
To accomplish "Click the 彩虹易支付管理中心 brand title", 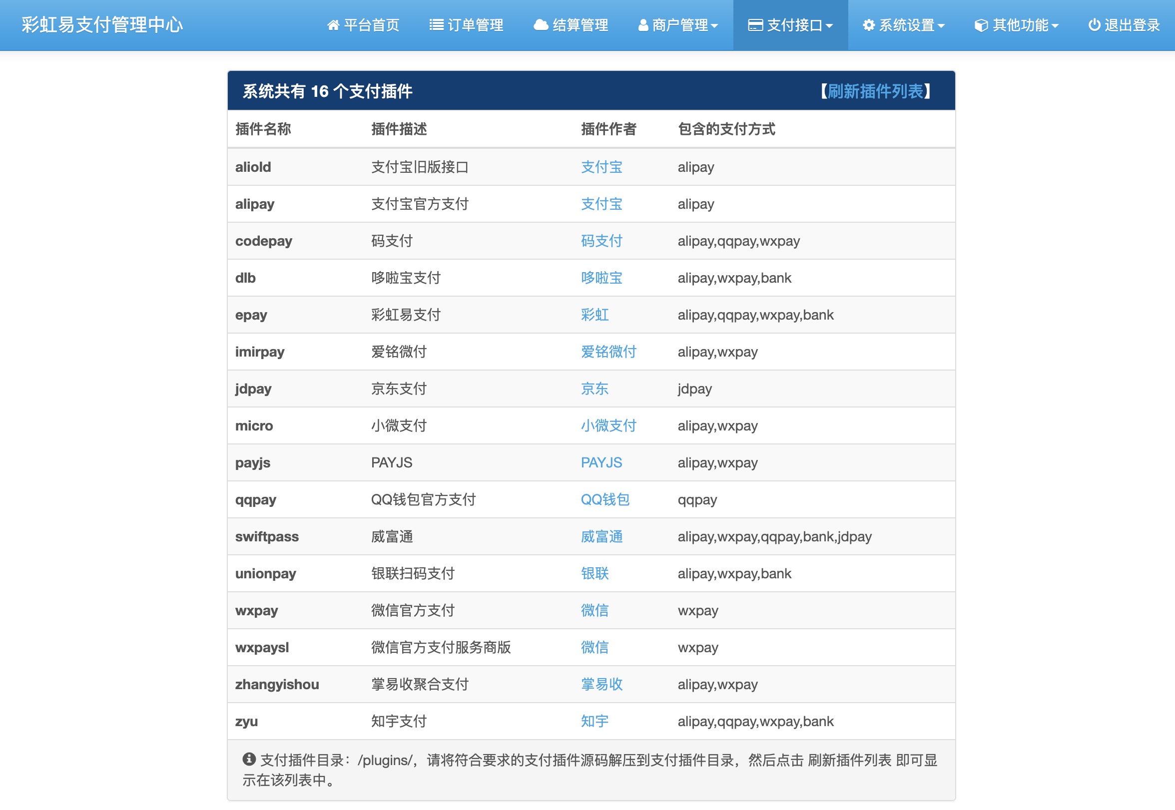I will pyautogui.click(x=102, y=24).
